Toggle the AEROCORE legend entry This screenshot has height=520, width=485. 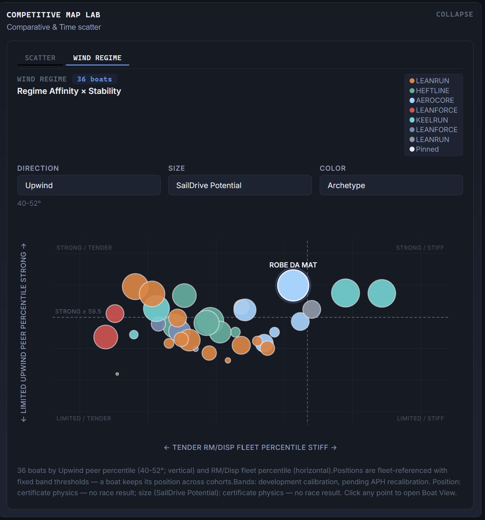432,100
